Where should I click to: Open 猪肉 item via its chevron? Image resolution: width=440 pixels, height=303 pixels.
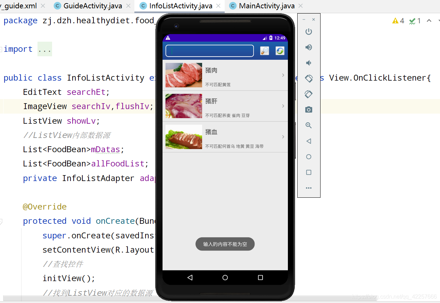click(x=283, y=75)
